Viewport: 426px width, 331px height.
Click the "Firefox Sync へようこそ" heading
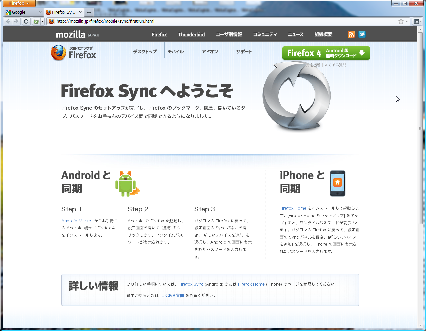147,91
